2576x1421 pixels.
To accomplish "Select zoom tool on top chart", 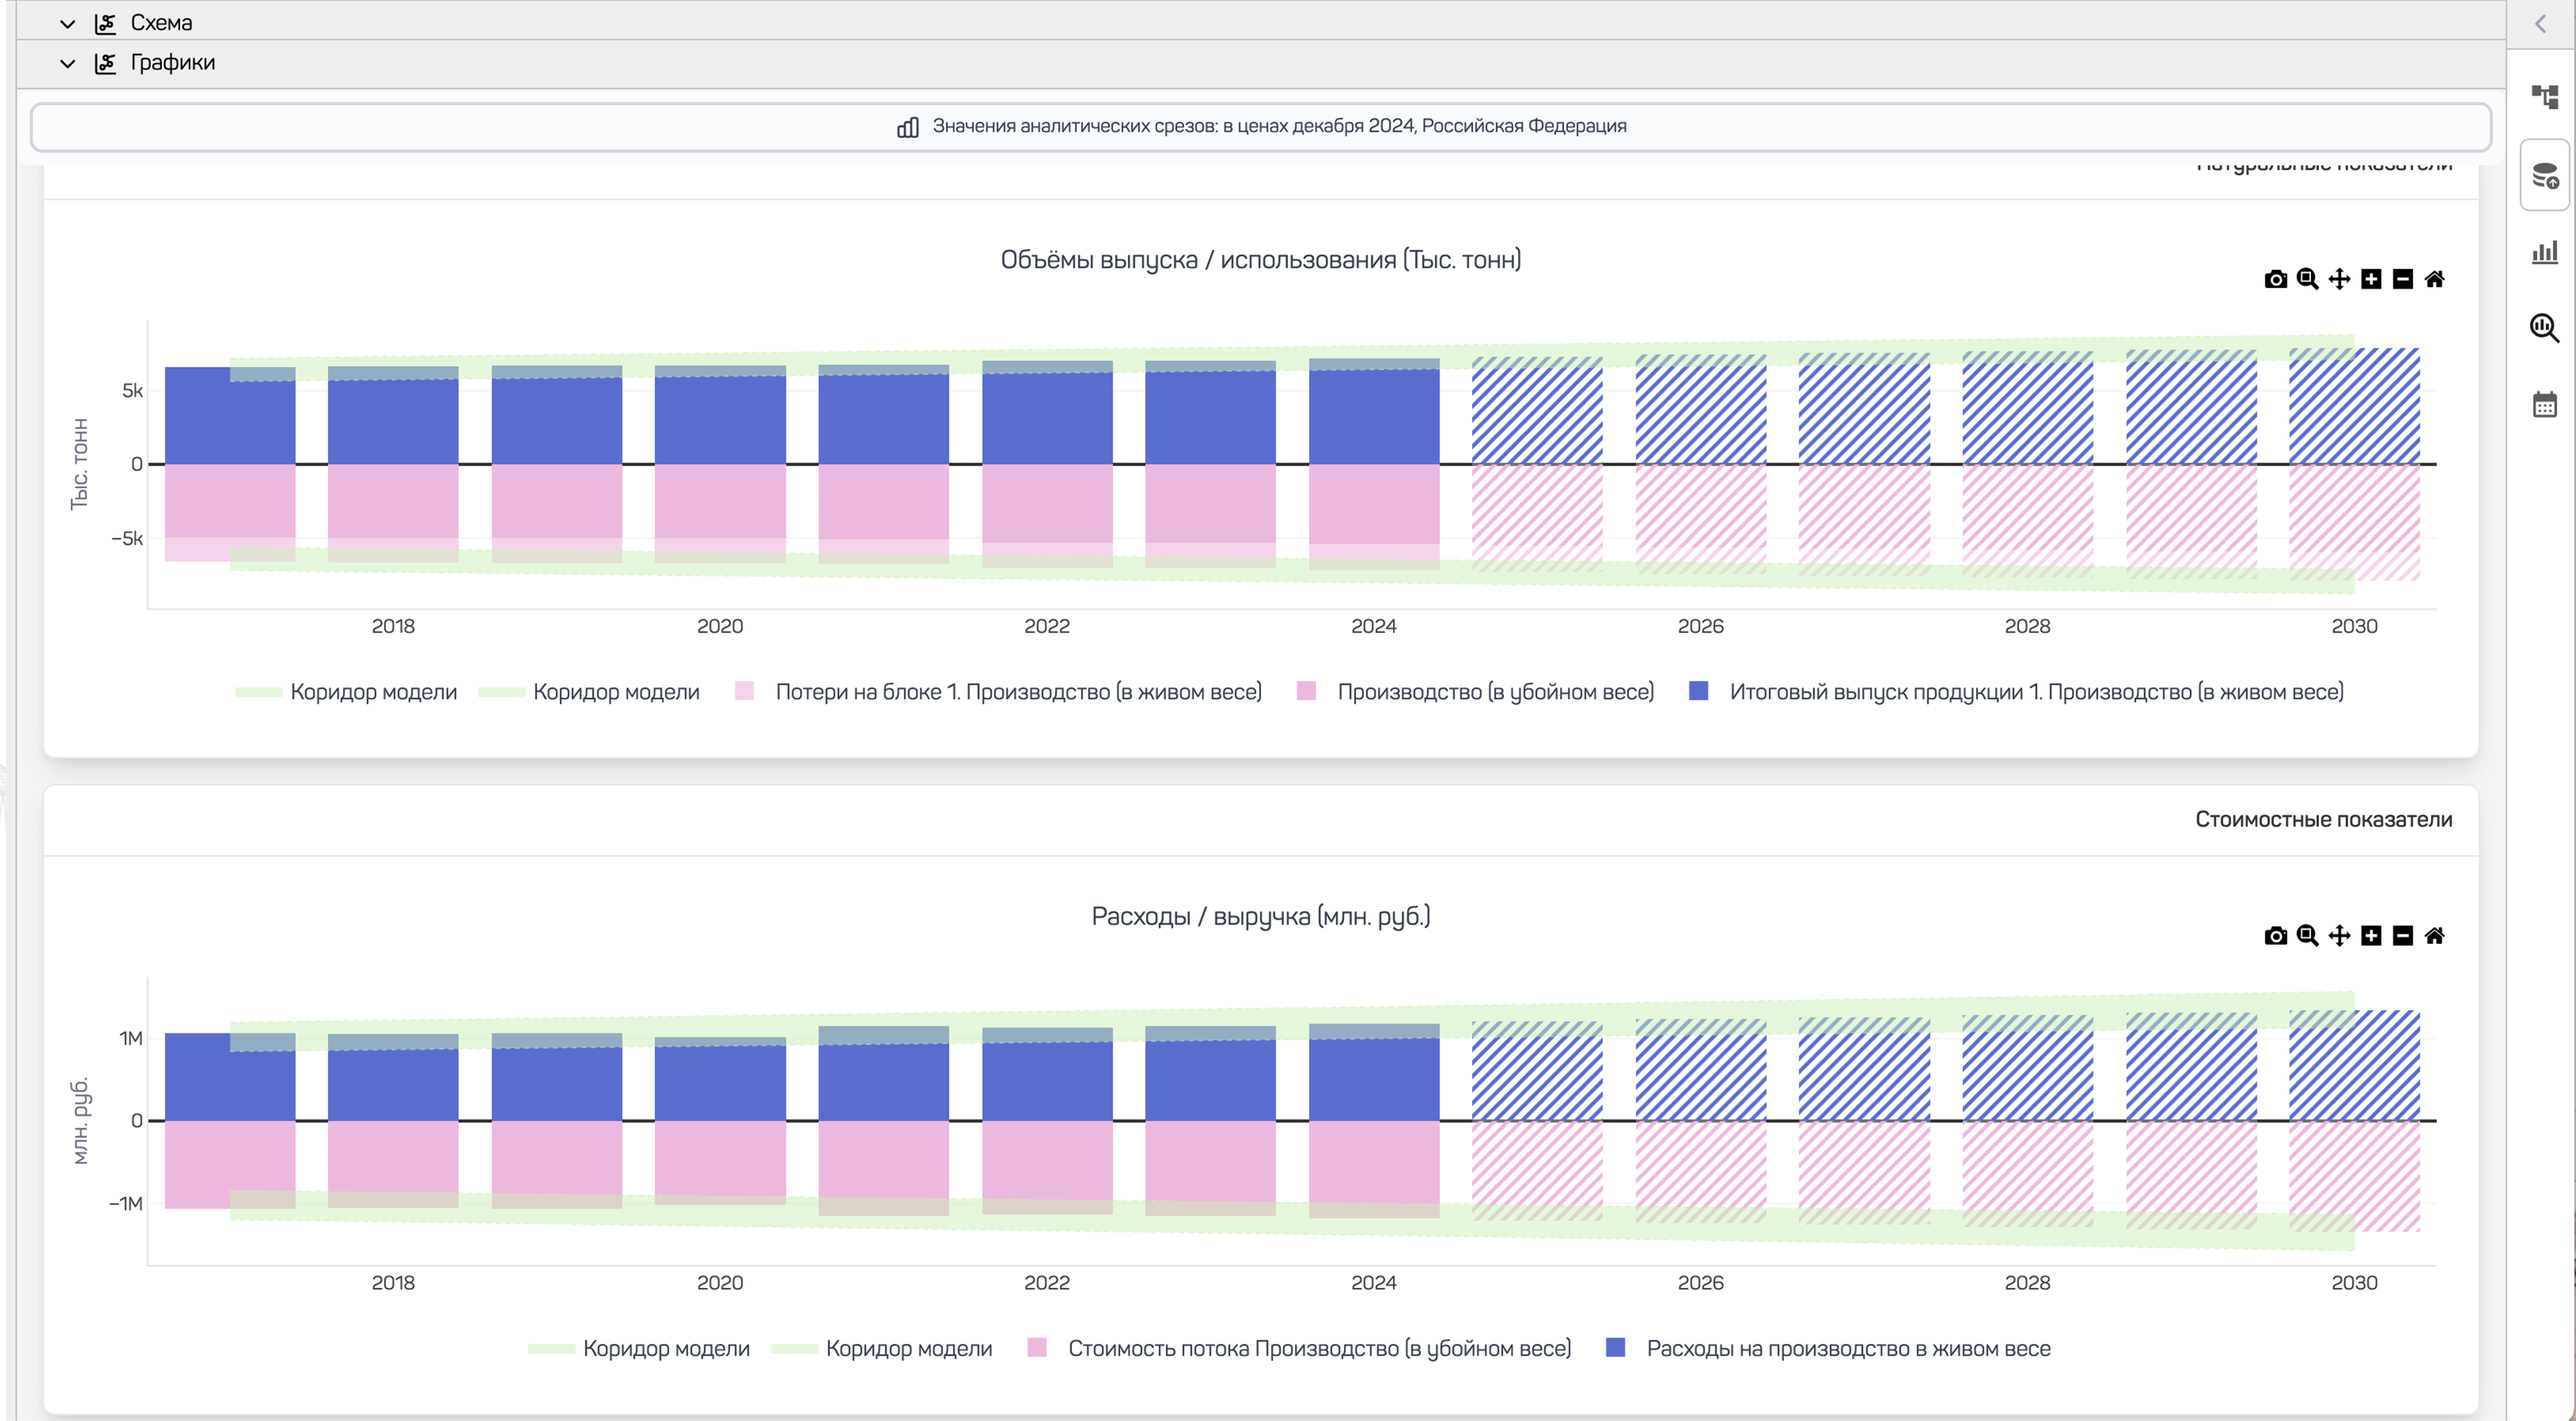I will 2307,280.
